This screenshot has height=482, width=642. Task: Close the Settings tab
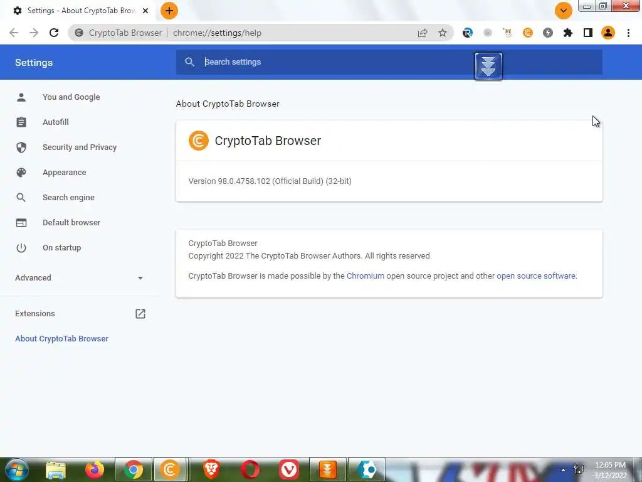point(145,11)
